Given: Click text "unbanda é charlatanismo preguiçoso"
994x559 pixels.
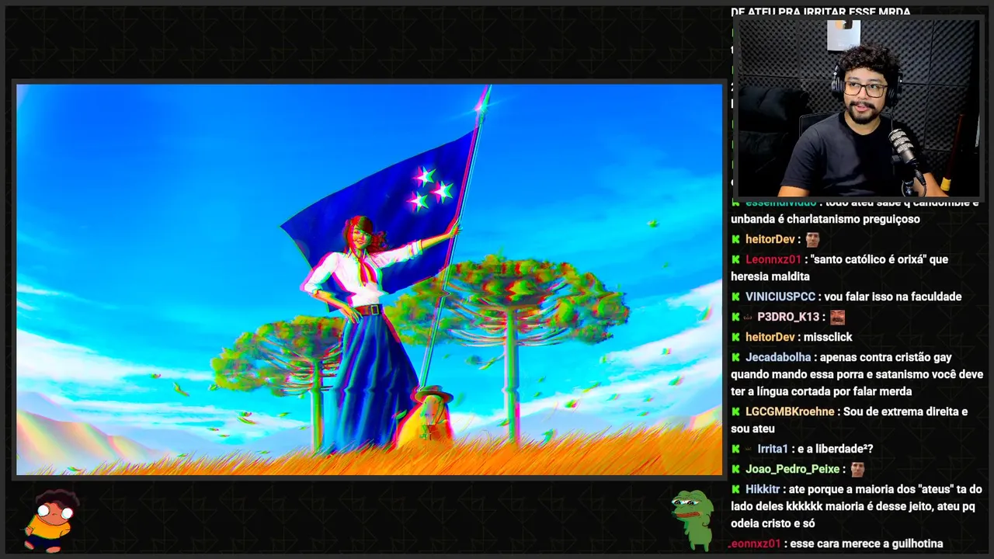Looking at the screenshot, I should pos(825,219).
